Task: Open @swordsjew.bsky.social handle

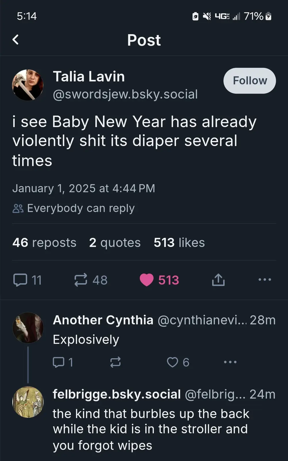Action: (125, 94)
